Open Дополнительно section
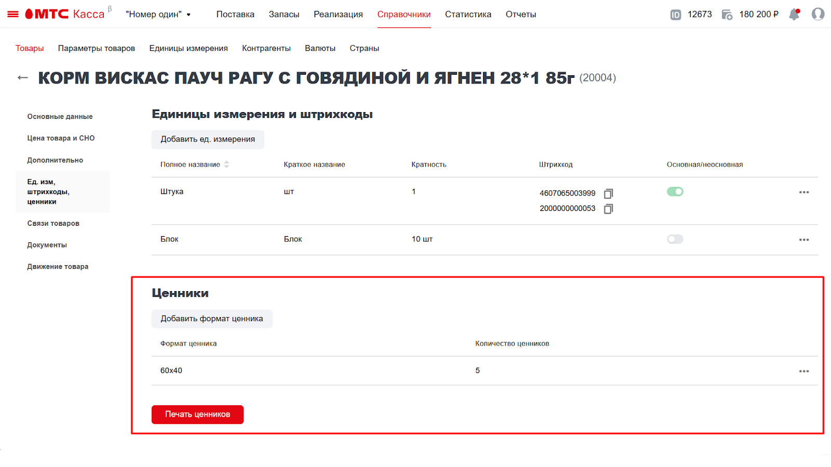 pyautogui.click(x=55, y=160)
